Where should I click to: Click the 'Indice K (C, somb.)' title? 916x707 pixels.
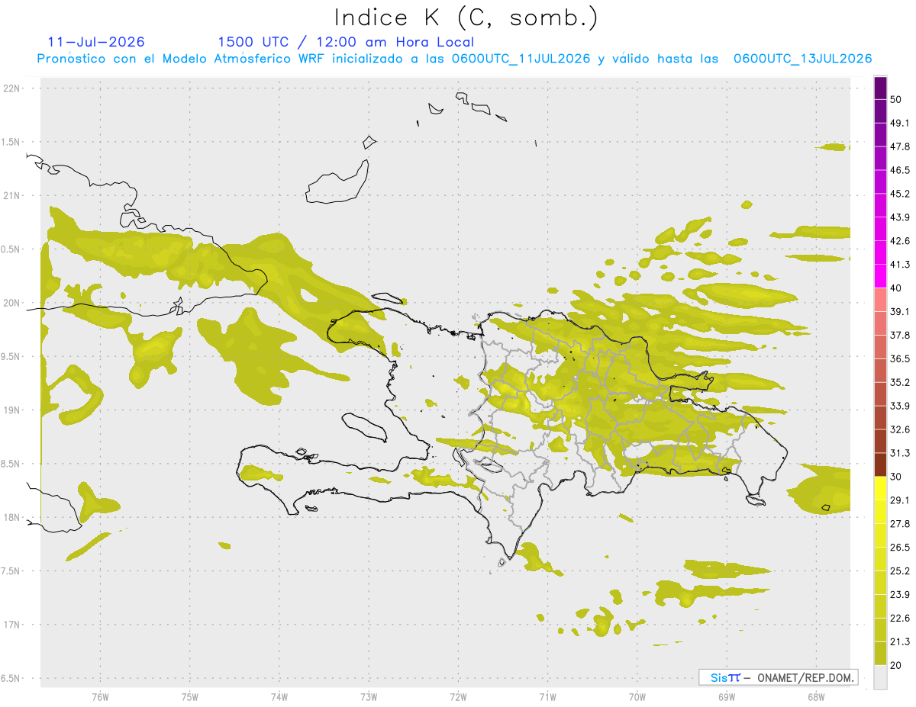tap(466, 18)
